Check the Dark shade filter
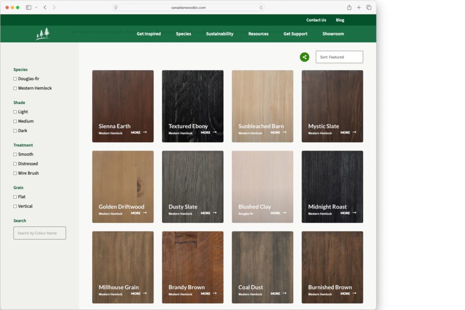Screen dimensions: 465x310 15,131
